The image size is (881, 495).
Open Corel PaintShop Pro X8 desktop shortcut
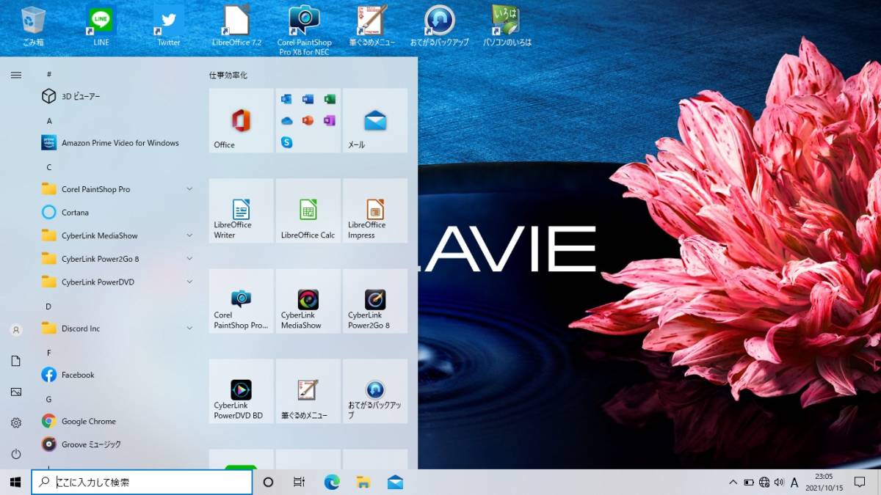tap(304, 31)
